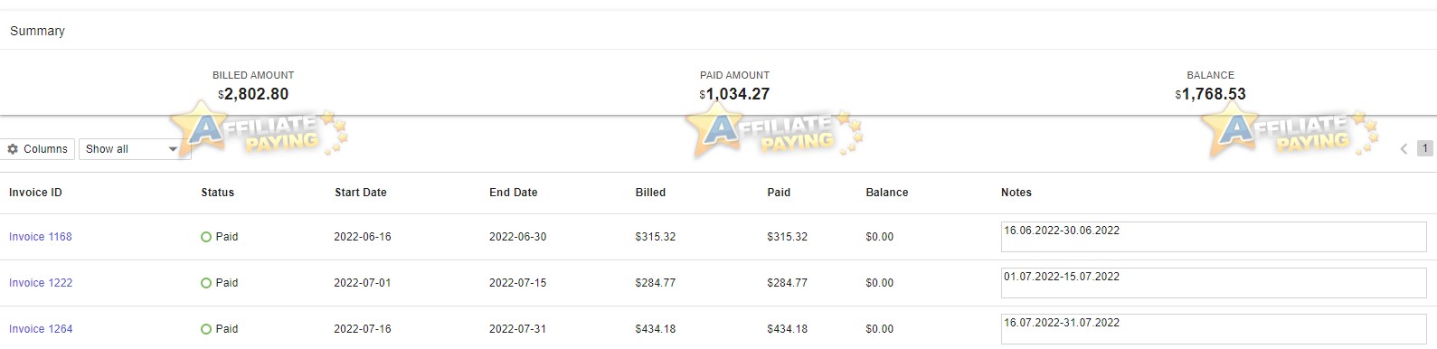
Task: Sort by End Date column header
Action: (513, 193)
